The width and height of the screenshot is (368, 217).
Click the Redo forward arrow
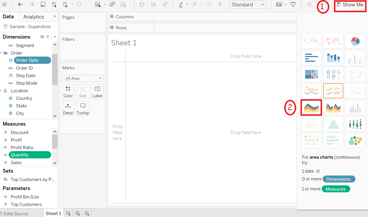click(x=32, y=5)
